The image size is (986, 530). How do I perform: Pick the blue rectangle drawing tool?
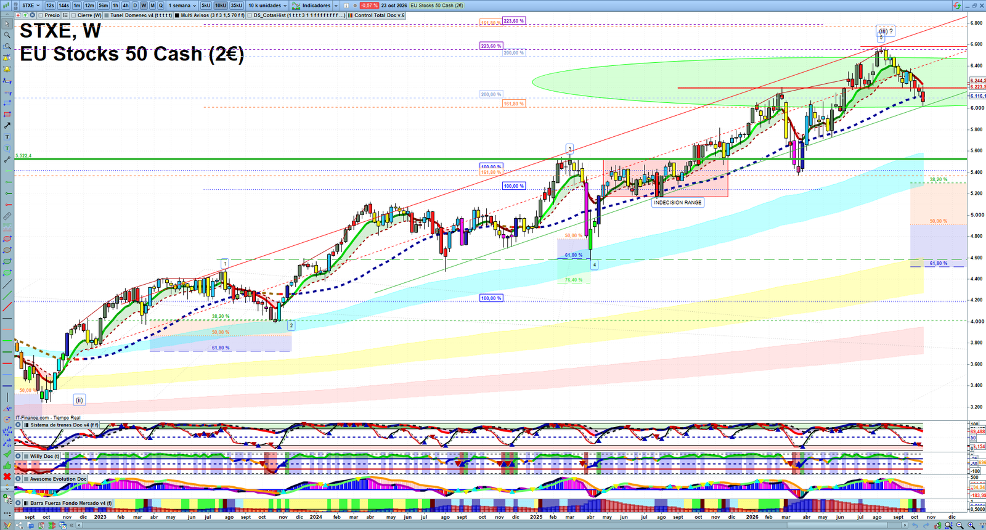(x=7, y=103)
